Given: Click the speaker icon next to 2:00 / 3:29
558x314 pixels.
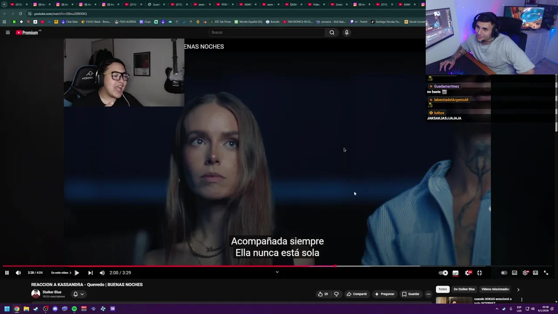Looking at the screenshot, I should pos(102,273).
